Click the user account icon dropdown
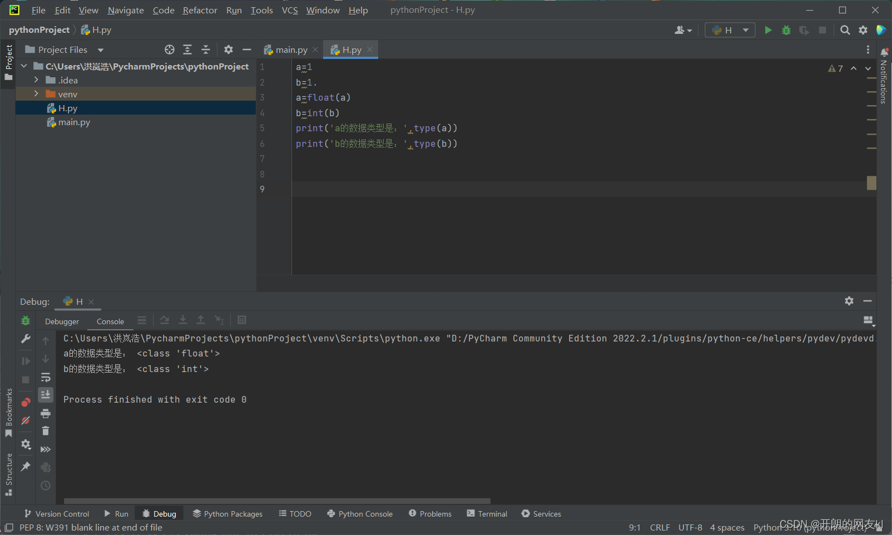The image size is (892, 535). (x=683, y=30)
